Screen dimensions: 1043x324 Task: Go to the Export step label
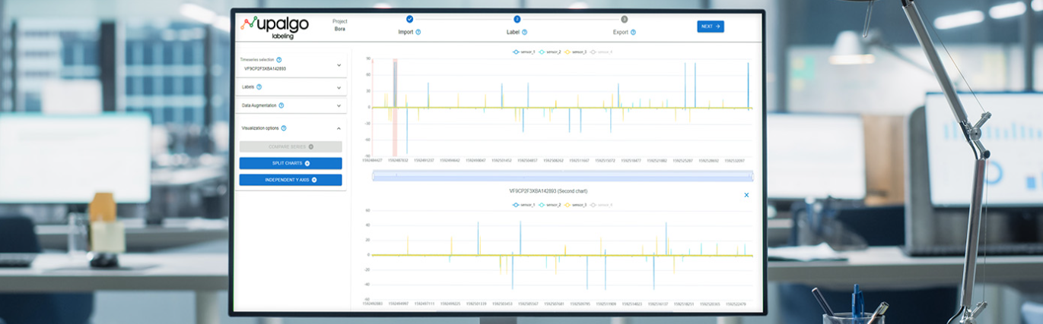(x=621, y=32)
